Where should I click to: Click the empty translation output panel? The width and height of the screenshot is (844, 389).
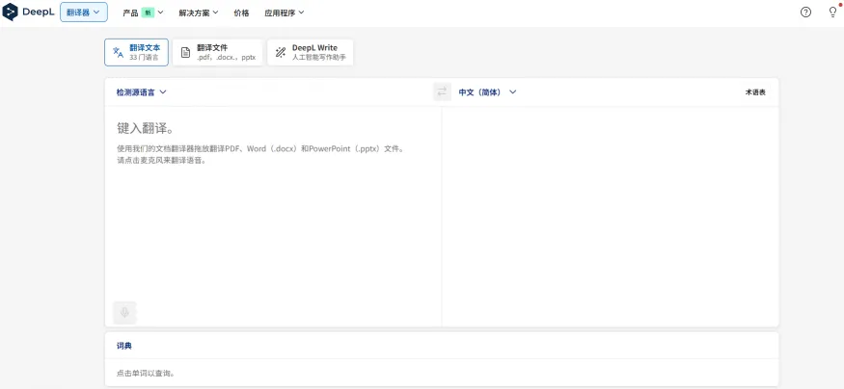(610, 216)
